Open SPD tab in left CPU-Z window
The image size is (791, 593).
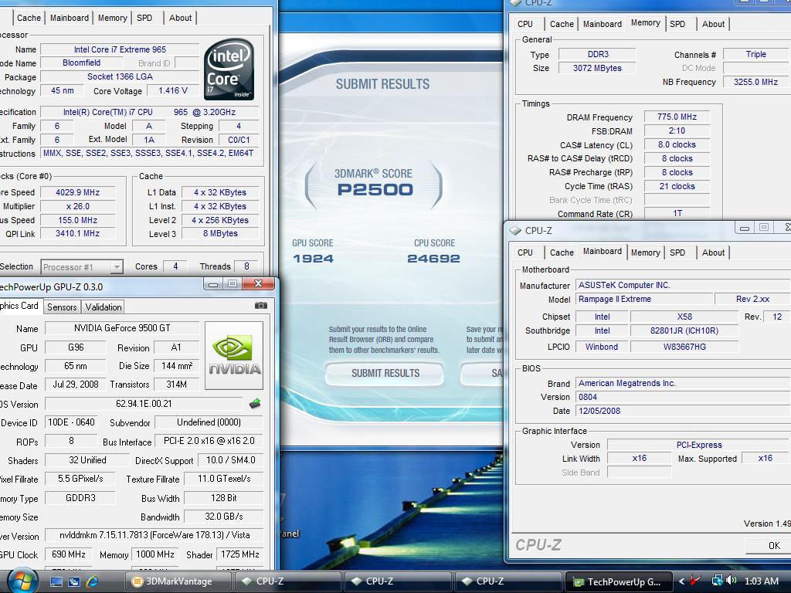click(x=144, y=18)
